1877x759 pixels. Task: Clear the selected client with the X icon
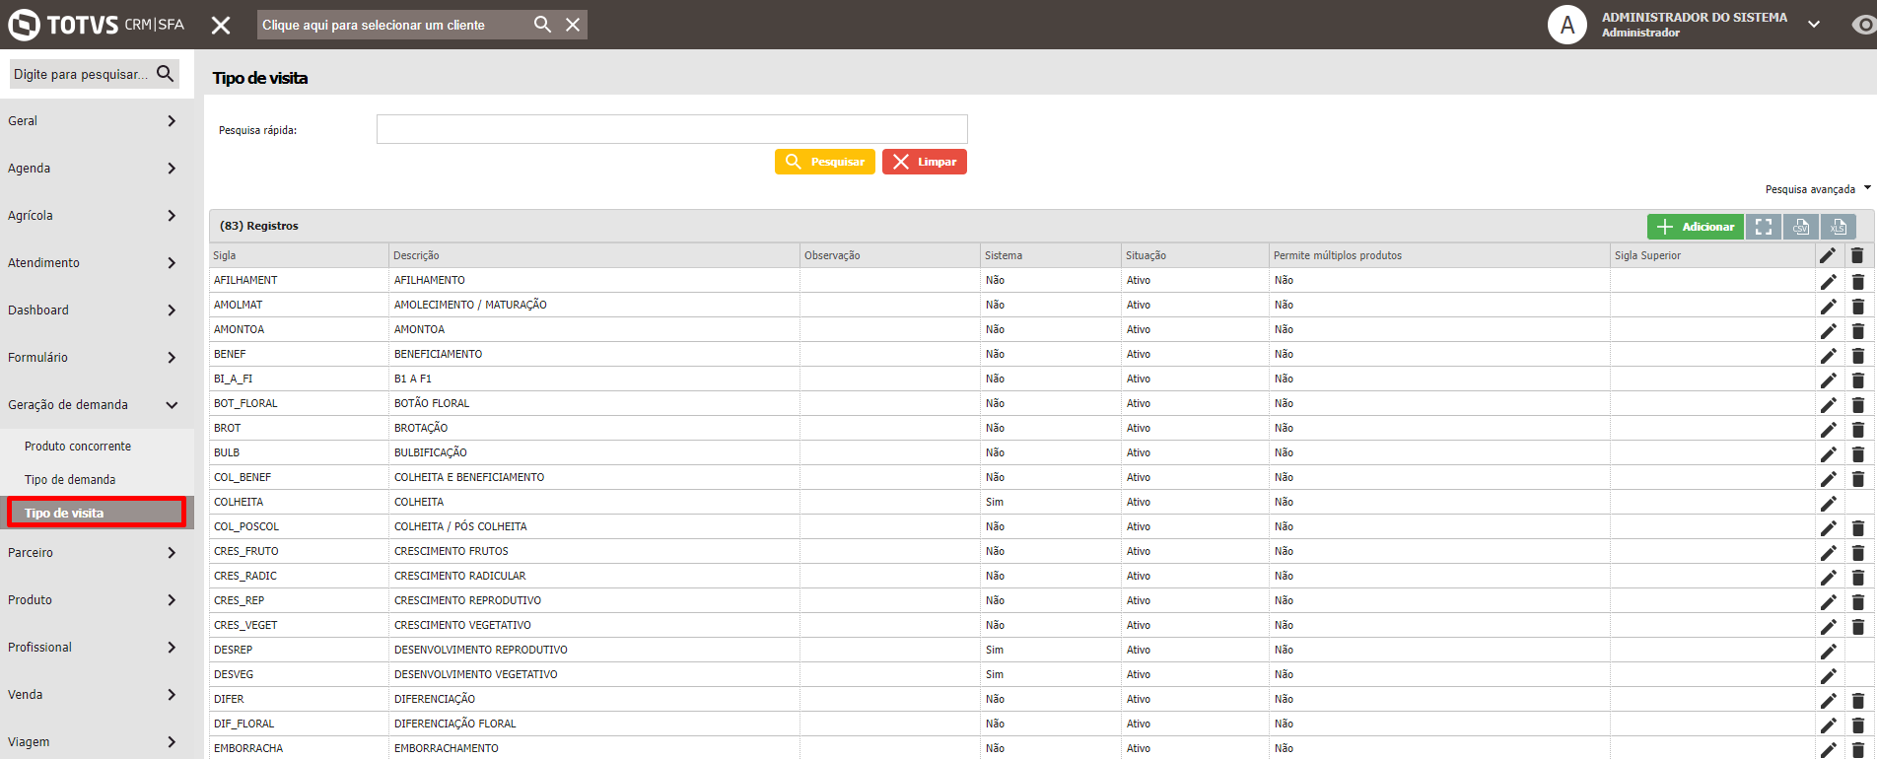(x=573, y=25)
